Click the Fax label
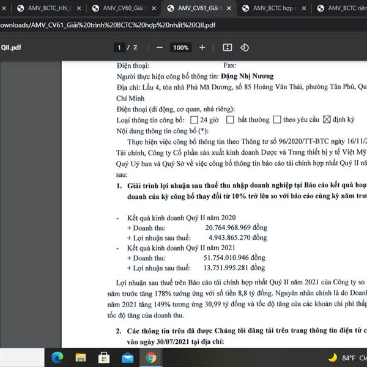This screenshot has width=367, height=367. [x=230, y=65]
